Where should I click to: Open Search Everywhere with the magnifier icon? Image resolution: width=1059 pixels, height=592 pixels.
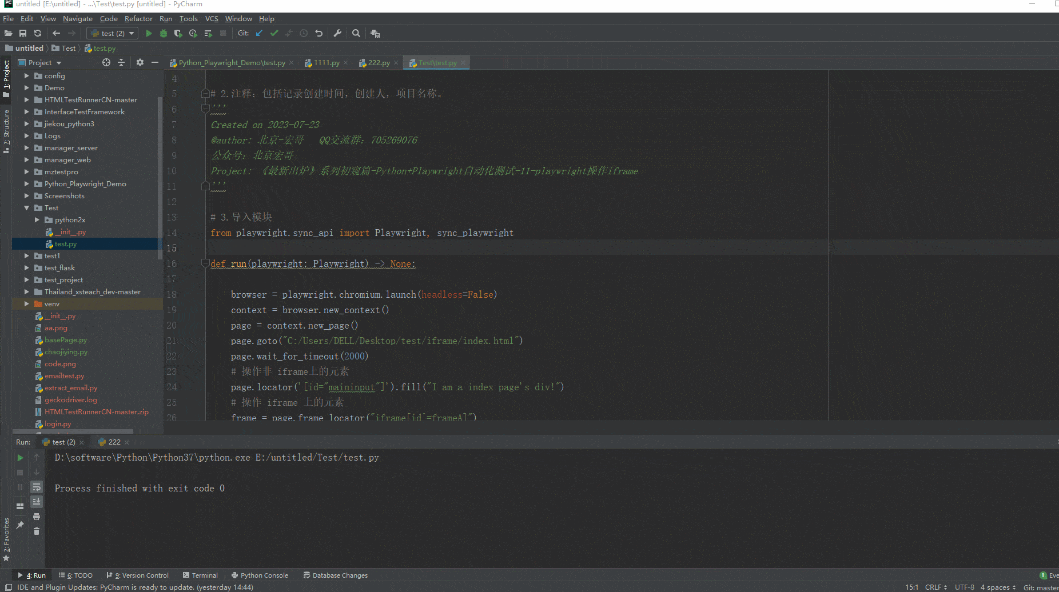click(356, 33)
